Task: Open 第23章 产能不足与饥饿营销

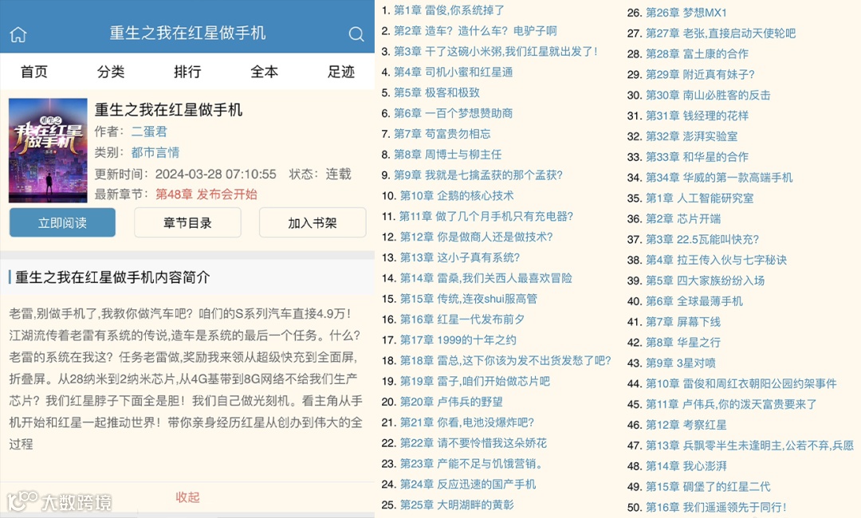Action: tap(472, 464)
